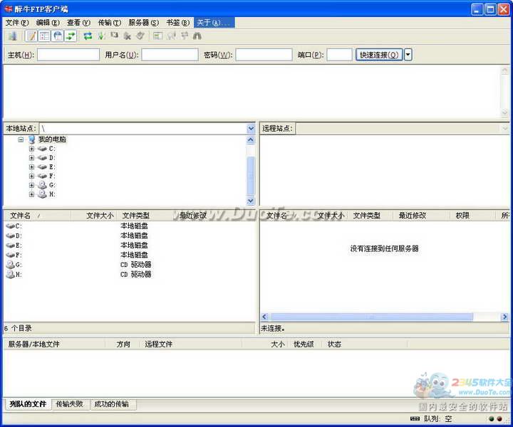513x427 pixels.
Task: Open the 查看 menu
Action: coord(78,23)
